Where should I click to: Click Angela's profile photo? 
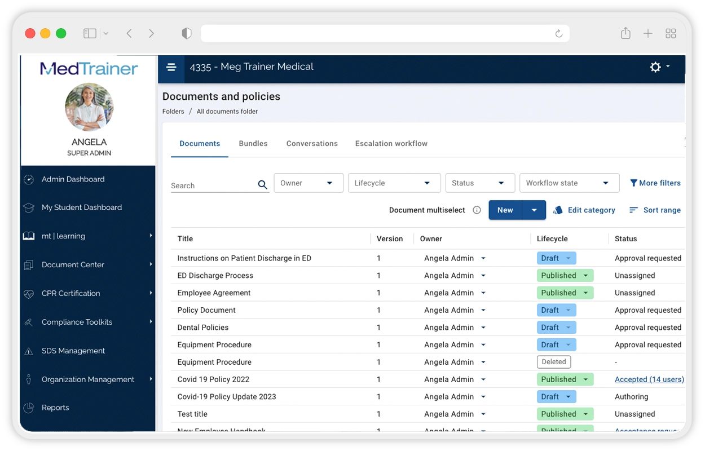point(89,107)
